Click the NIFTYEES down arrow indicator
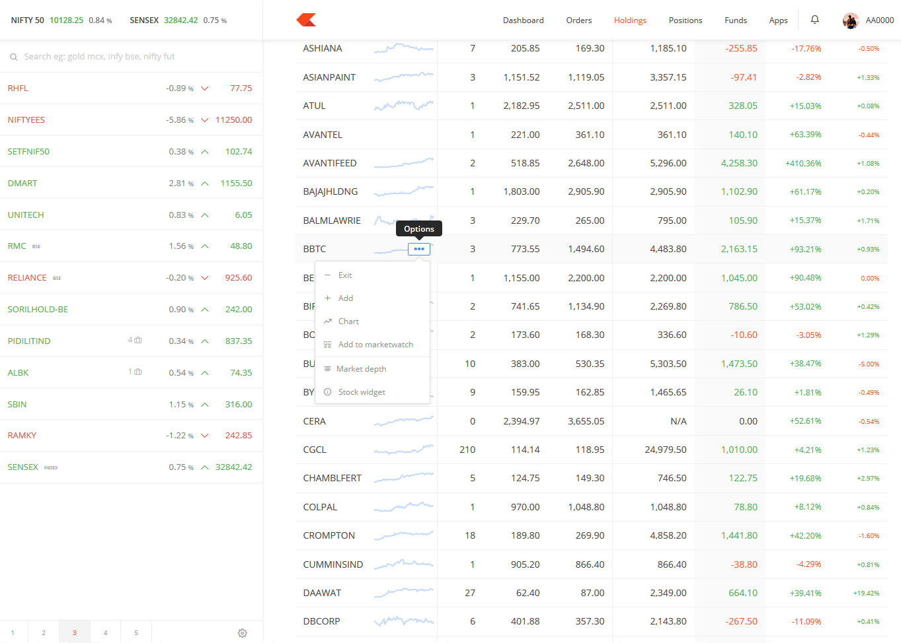Image resolution: width=901 pixels, height=643 pixels. tap(205, 120)
